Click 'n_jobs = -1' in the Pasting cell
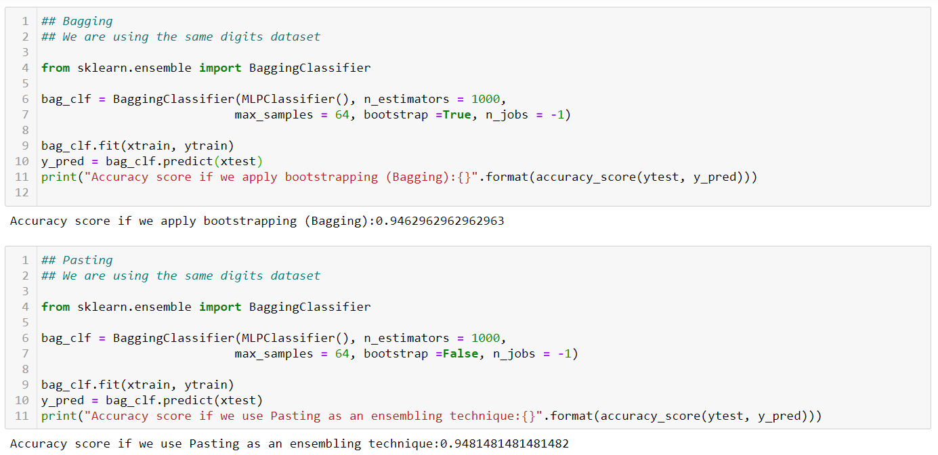 pyautogui.click(x=532, y=353)
